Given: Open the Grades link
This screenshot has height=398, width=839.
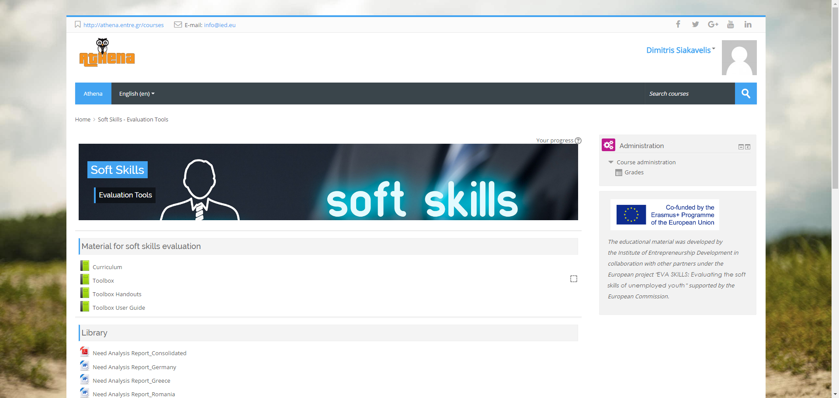Looking at the screenshot, I should coord(634,173).
